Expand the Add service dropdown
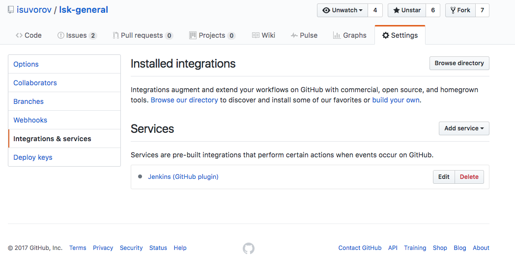The width and height of the screenshot is (515, 273). coord(464,128)
